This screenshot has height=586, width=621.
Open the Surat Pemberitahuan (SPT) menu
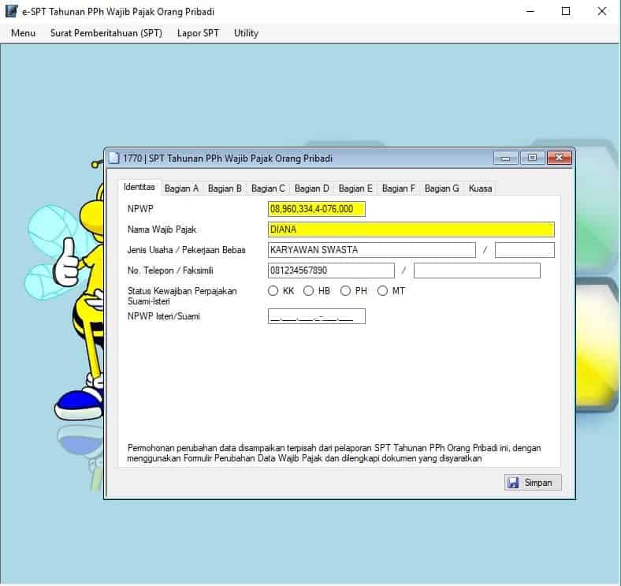[x=106, y=33]
